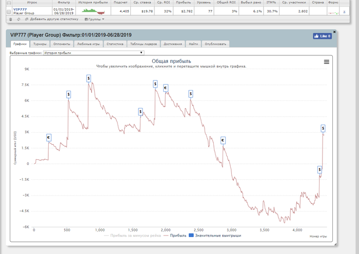This screenshot has width=359, height=254.
Task: Click the panel resize handle at bottom-right corner
Action: point(335,244)
